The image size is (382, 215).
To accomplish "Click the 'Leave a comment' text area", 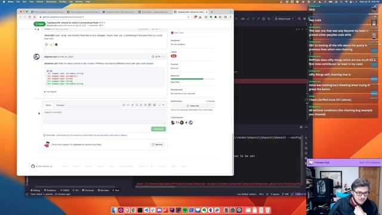I will [x=104, y=116].
